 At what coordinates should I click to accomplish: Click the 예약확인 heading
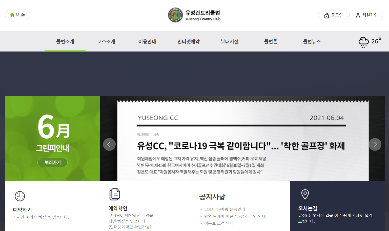[118, 208]
